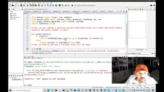The image size is (164, 92).
Task: Open the working directory path dropdown
Action: pos(149,5)
